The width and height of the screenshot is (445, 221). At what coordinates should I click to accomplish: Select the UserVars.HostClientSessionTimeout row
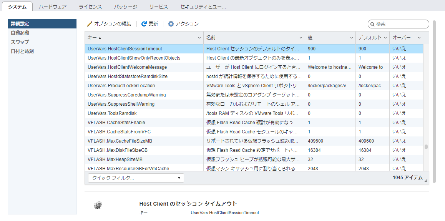[254, 49]
